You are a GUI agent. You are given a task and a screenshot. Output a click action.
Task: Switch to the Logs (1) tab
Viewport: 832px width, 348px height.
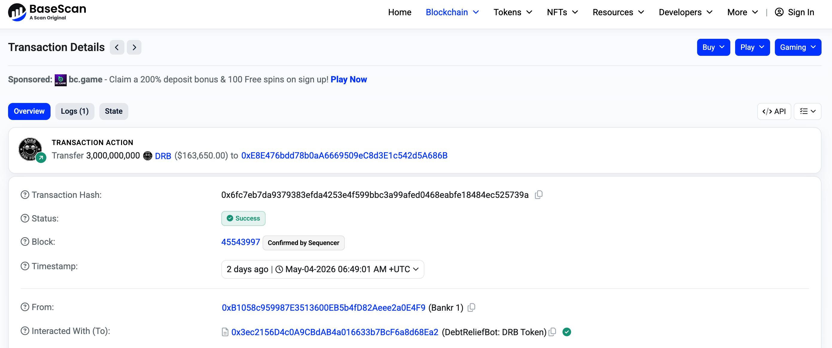pos(74,111)
